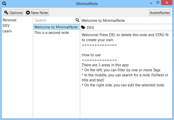
Task: Click the tags icon beside DEV
Action: (x=83, y=27)
